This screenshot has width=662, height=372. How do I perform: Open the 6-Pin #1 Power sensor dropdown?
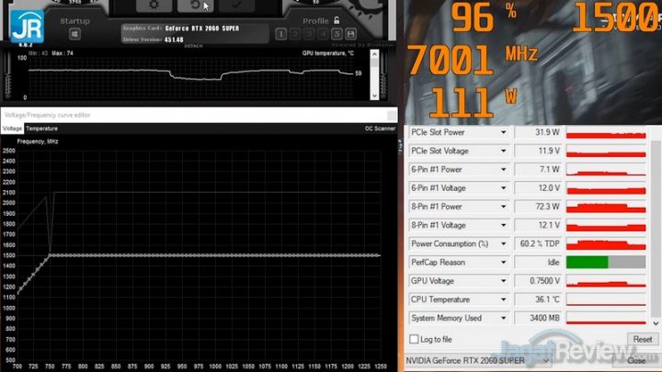[503, 170]
